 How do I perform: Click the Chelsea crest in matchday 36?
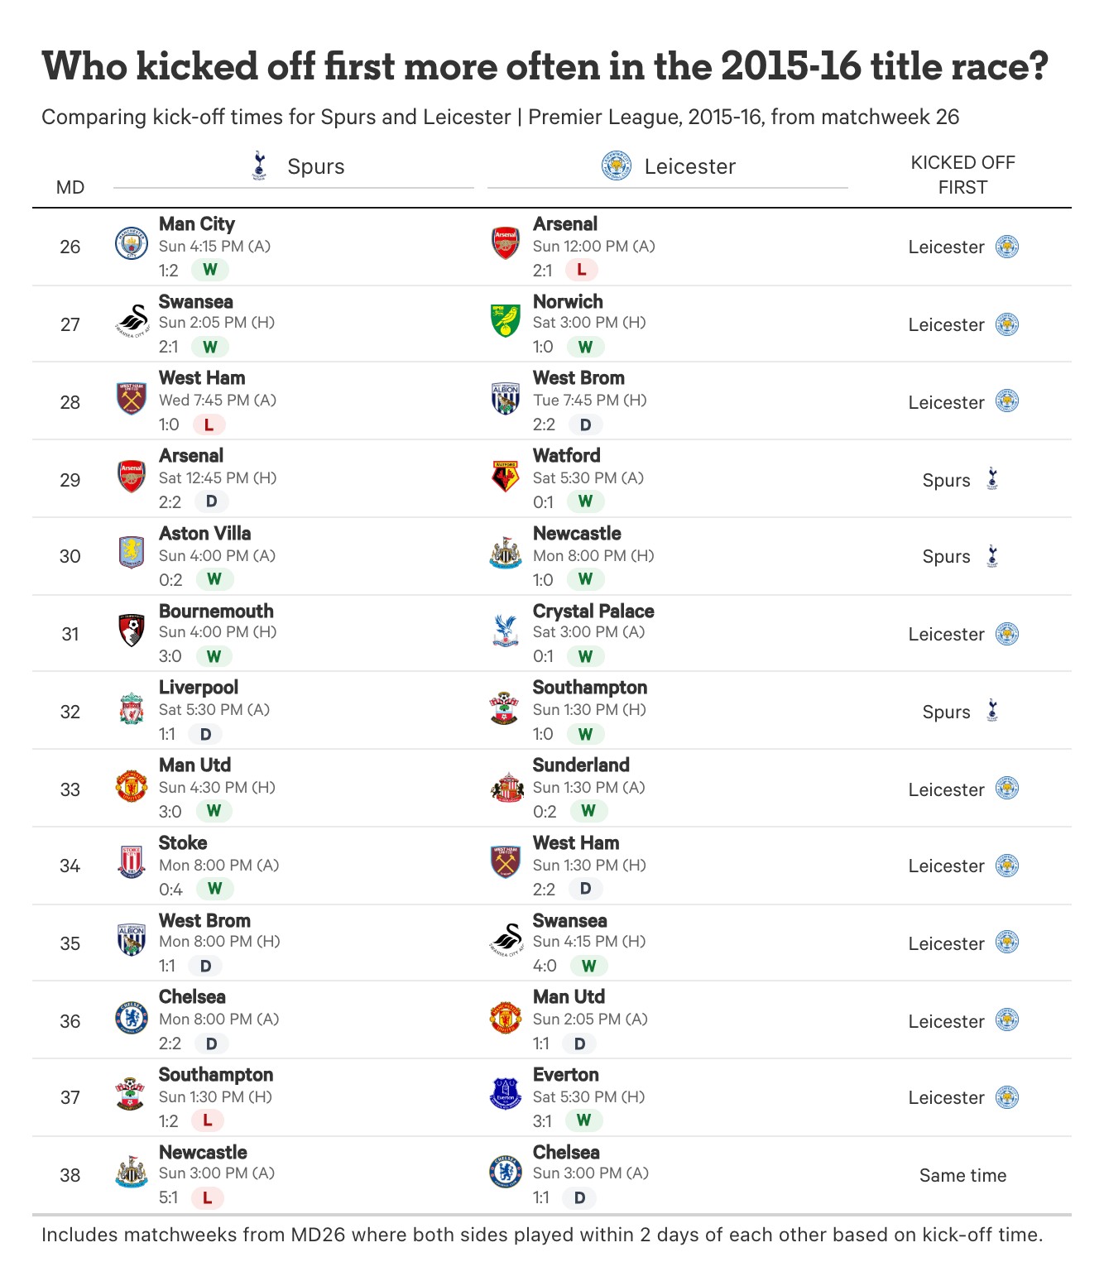(132, 1018)
